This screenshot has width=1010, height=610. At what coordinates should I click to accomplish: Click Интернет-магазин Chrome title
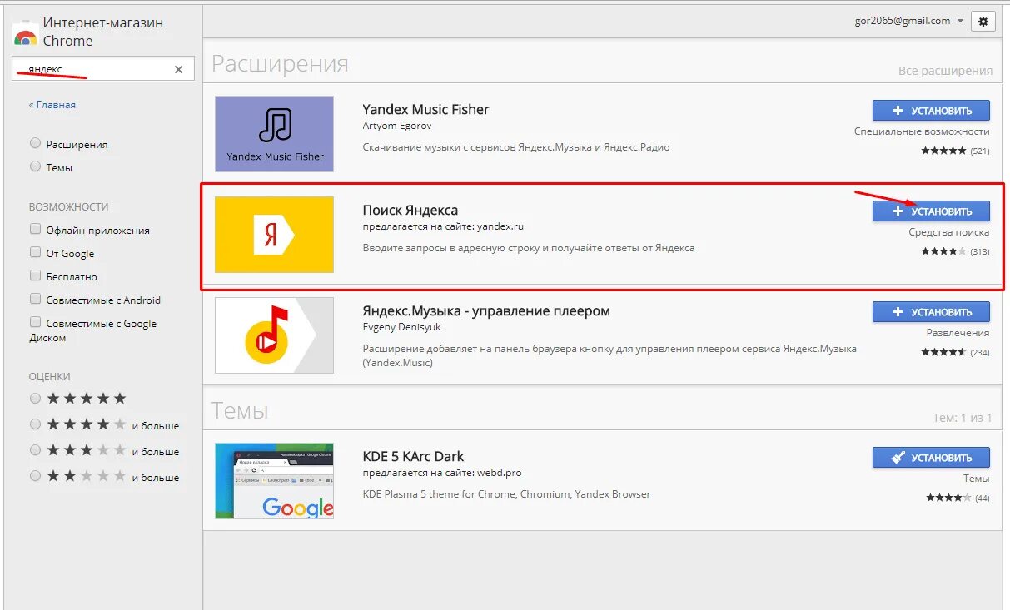pos(103,32)
